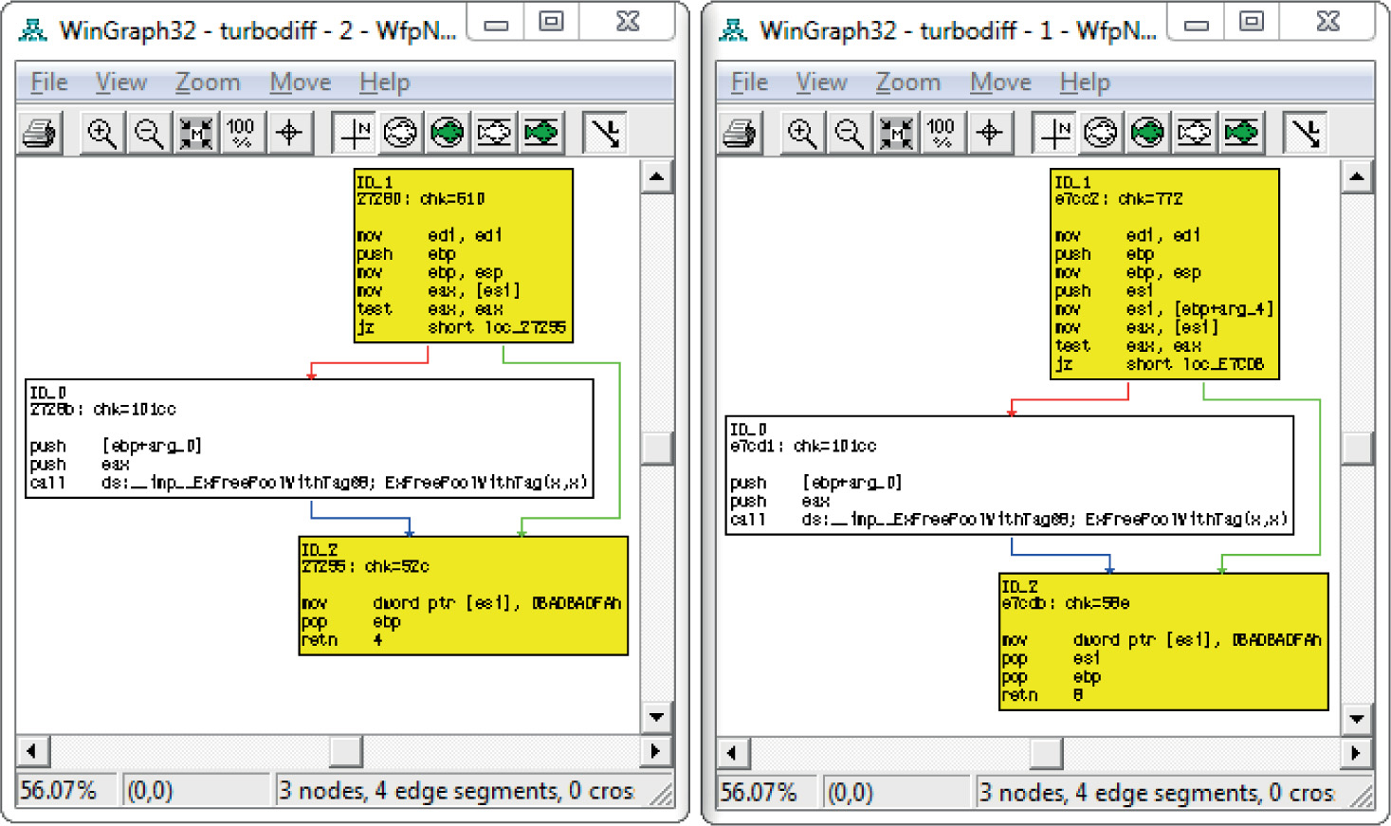This screenshot has height=826, width=1391.
Task: Click Zoom Out magnifier in the right window
Action: [849, 134]
